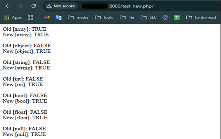Open the Apps bookmark shortcut

coord(13,17)
